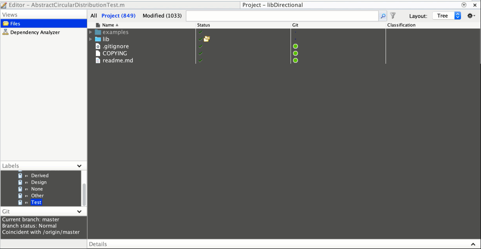The width and height of the screenshot is (481, 249).
Task: Click in the file search field
Action: point(282,16)
